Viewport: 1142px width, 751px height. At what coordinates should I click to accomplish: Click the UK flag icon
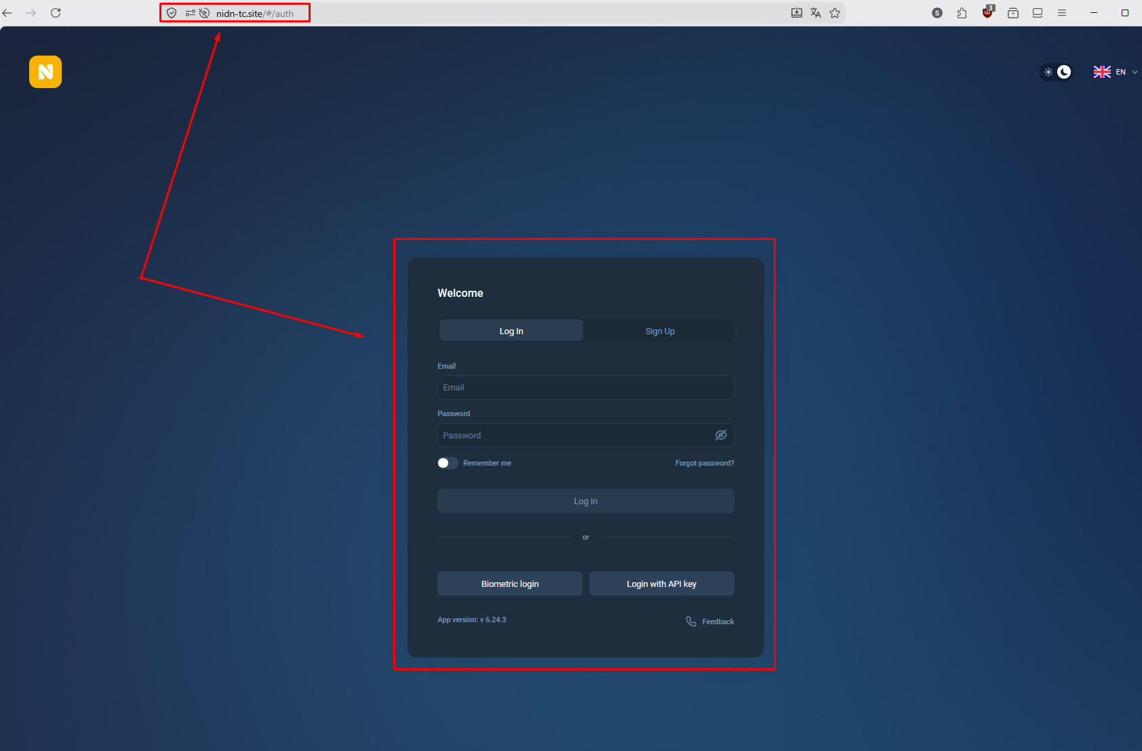click(x=1102, y=72)
